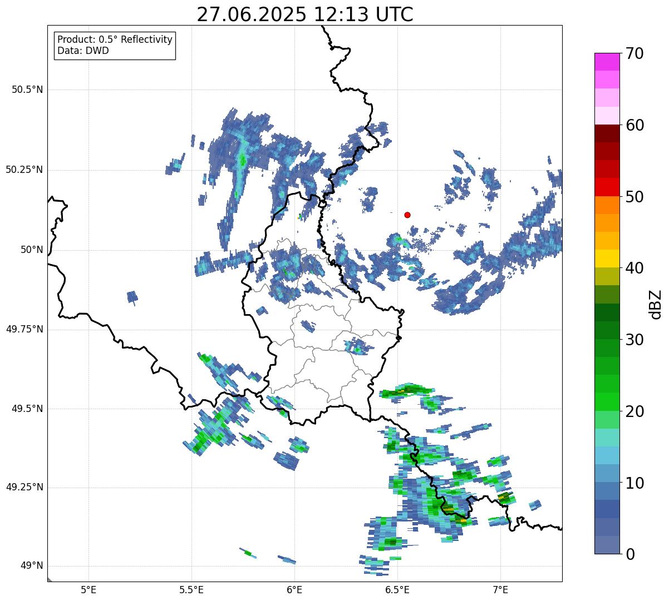The height and width of the screenshot is (601, 669).
Task: Click the 49.25°N latitude label
Action: 24,487
